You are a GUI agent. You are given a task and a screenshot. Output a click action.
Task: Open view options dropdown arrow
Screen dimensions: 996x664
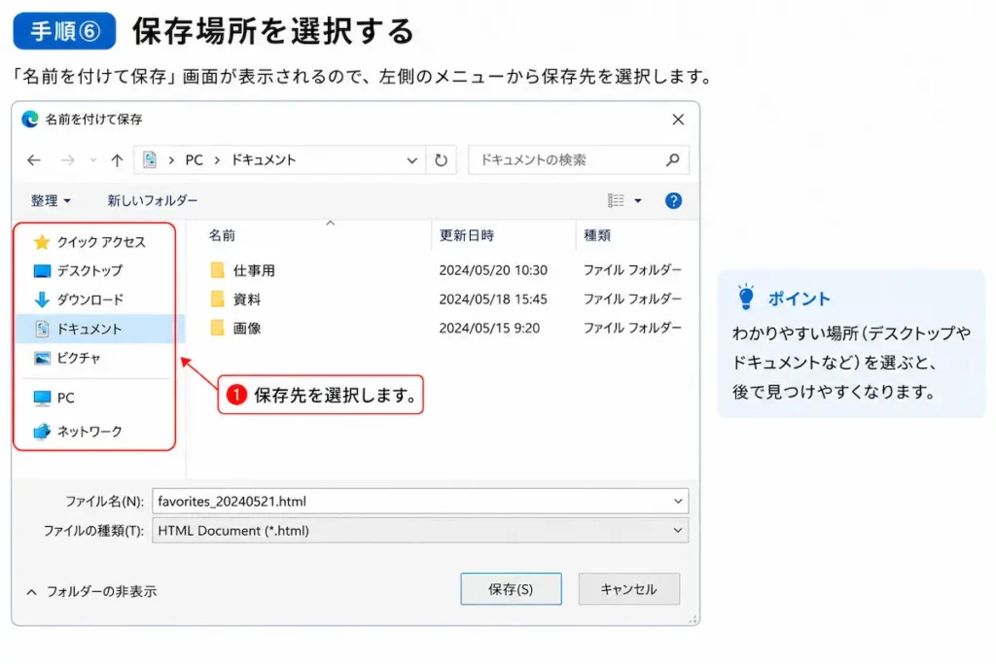638,200
